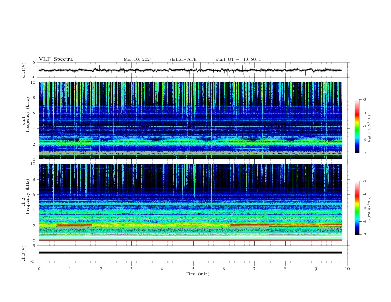Click the upper PSD color scale bar
The width and height of the screenshot is (391, 302).
coord(357,126)
